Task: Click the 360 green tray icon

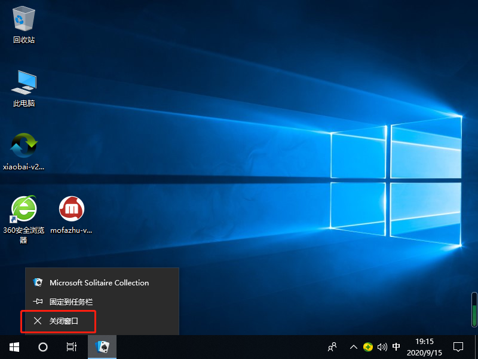Action: (x=368, y=347)
